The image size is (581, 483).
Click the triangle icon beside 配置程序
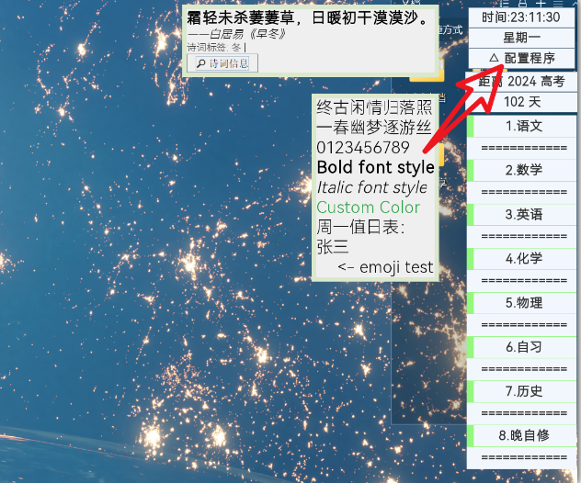click(495, 58)
